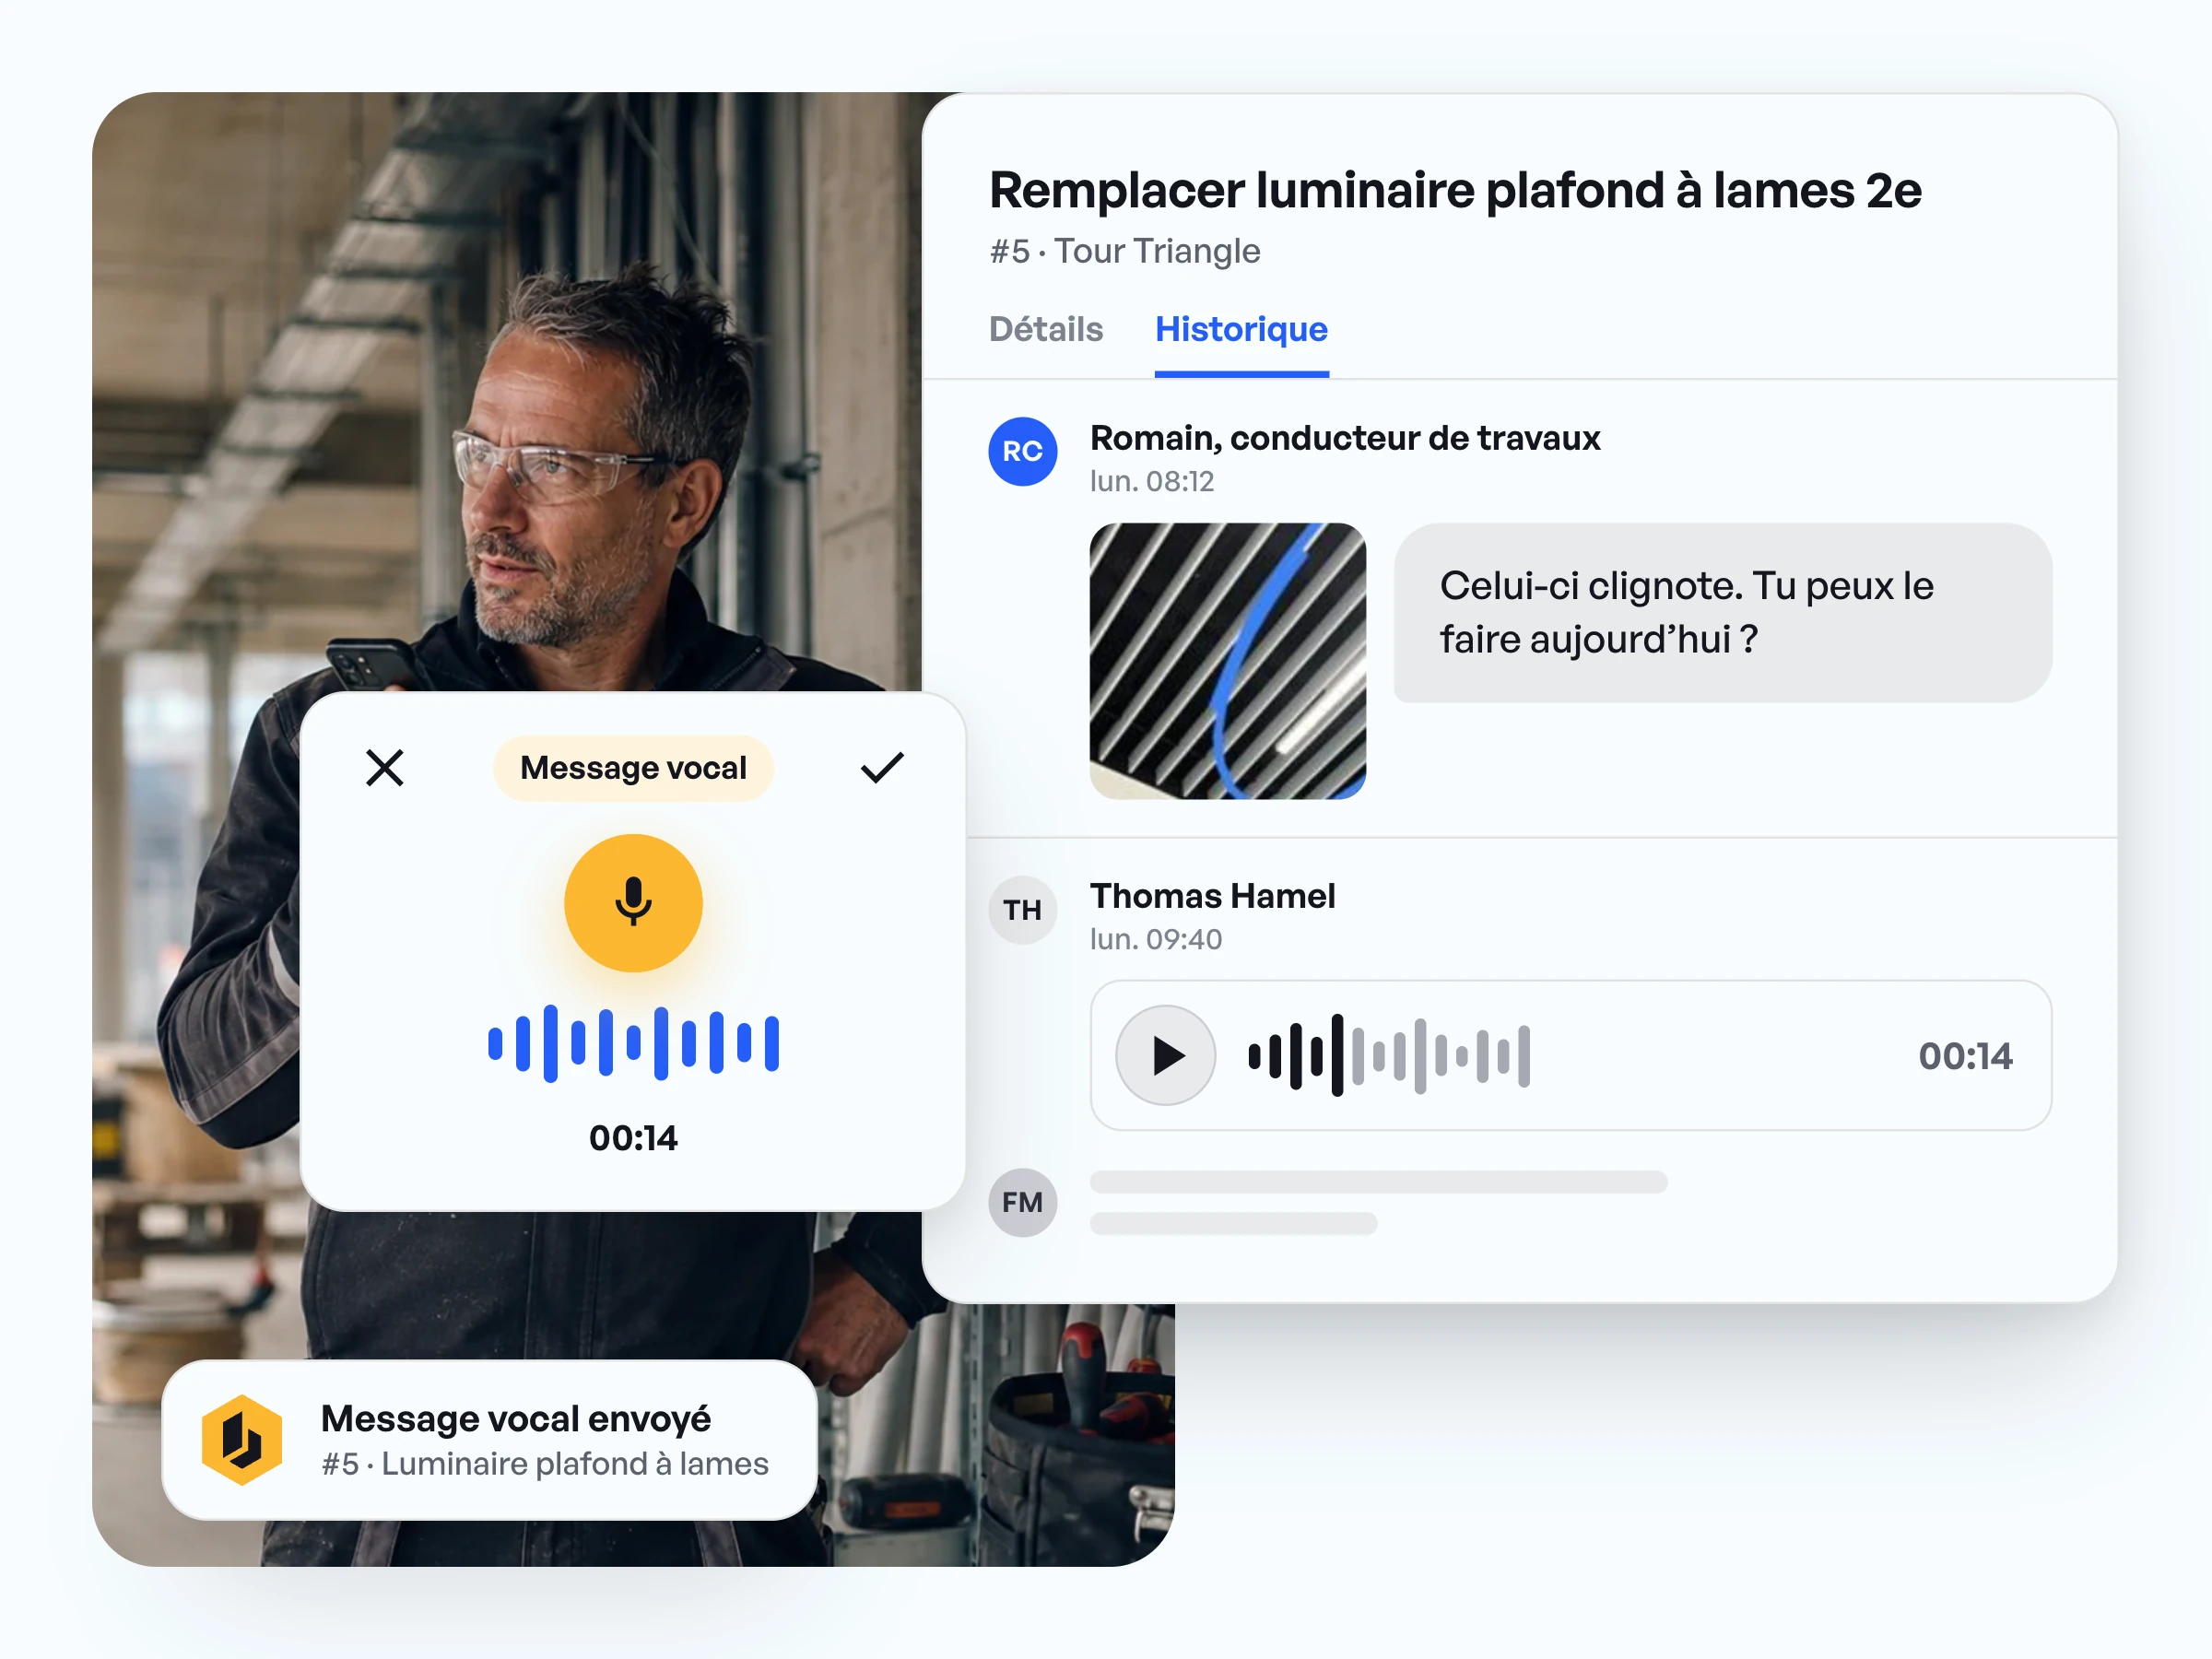Confirm the voice message with the checkmark
This screenshot has height=1659, width=2212.
point(882,768)
